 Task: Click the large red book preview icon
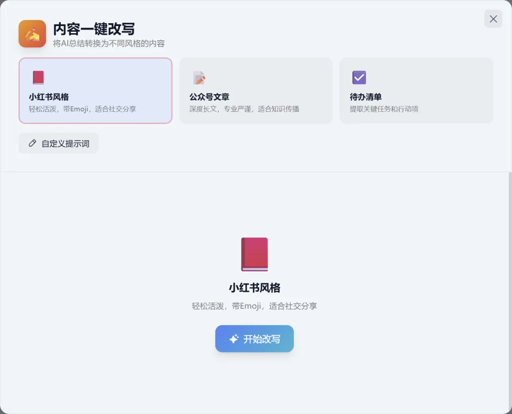255,254
